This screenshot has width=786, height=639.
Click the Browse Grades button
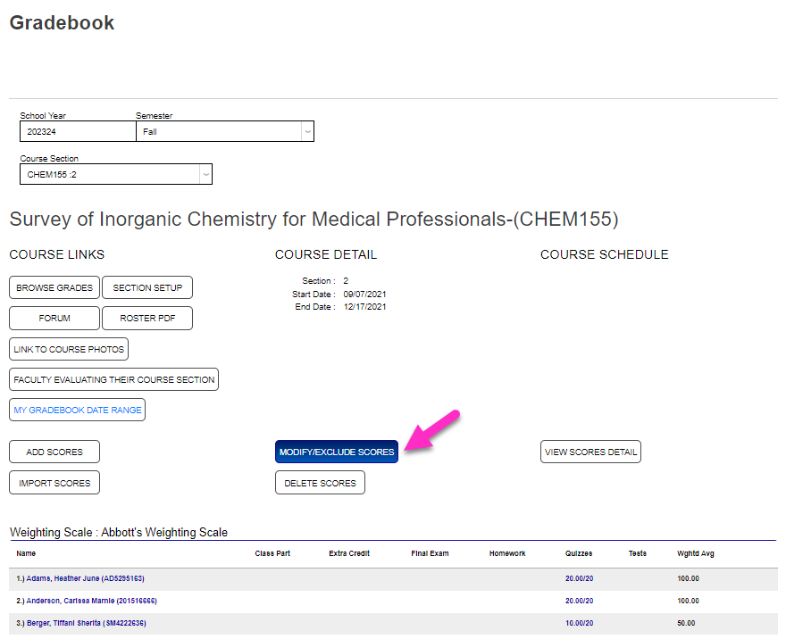pos(54,287)
